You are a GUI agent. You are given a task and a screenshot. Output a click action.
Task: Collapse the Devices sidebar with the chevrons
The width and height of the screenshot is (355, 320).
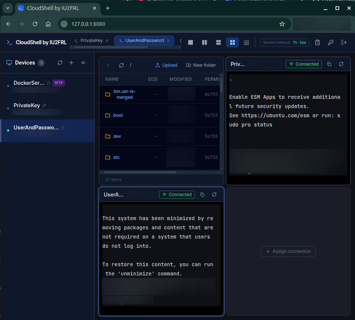click(x=82, y=63)
